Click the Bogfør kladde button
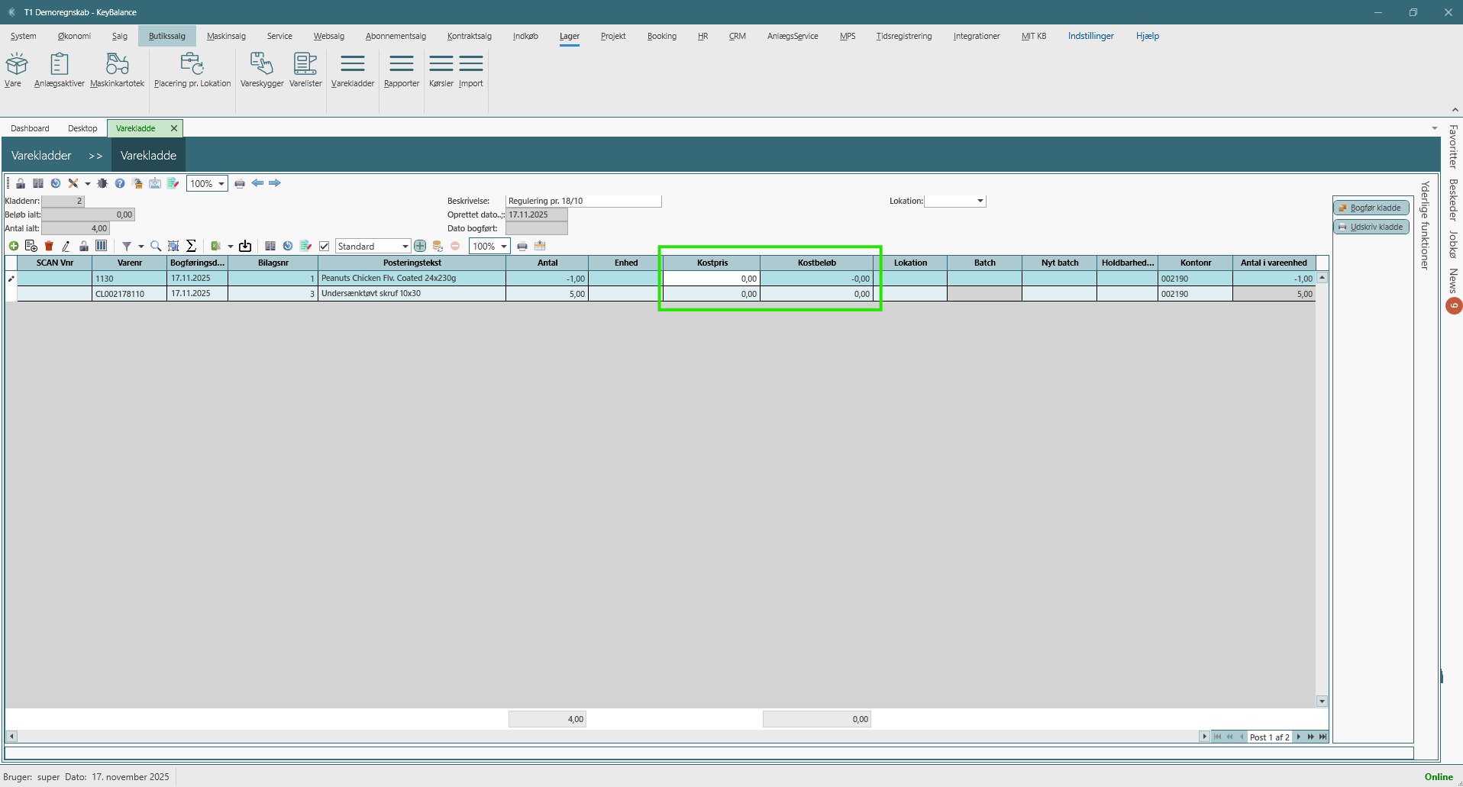This screenshot has height=787, width=1463. (x=1371, y=208)
